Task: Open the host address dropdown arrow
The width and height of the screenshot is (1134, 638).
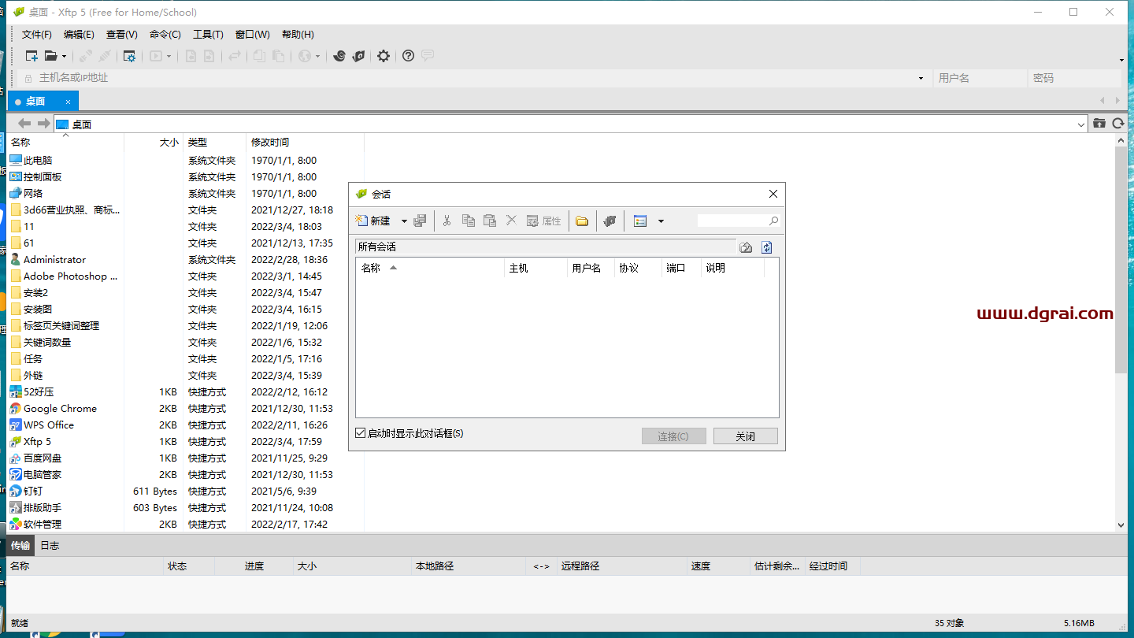Action: pyautogui.click(x=921, y=78)
